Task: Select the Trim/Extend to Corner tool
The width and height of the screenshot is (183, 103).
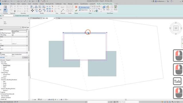Action: (44, 11)
